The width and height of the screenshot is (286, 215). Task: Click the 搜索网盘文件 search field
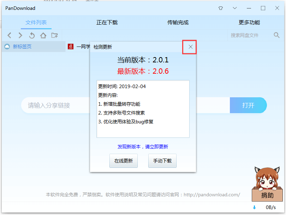pyautogui.click(x=250, y=35)
